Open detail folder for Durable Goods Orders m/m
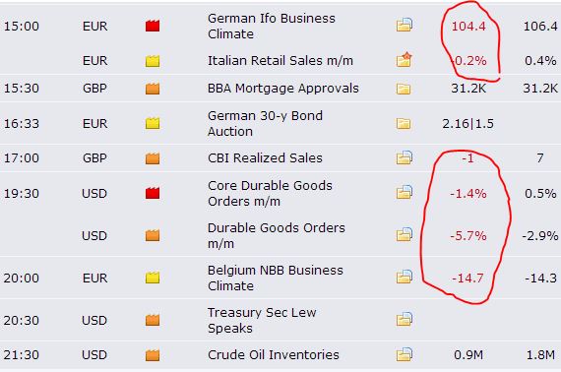 tap(405, 234)
